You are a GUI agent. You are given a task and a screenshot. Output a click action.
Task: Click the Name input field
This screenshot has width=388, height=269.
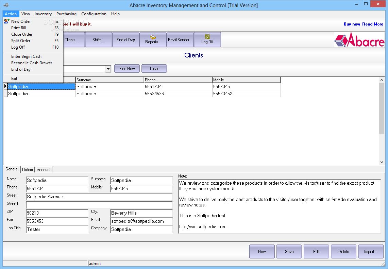click(x=57, y=180)
